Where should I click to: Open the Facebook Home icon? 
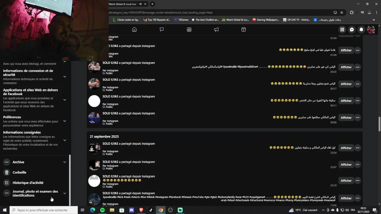[134, 30]
